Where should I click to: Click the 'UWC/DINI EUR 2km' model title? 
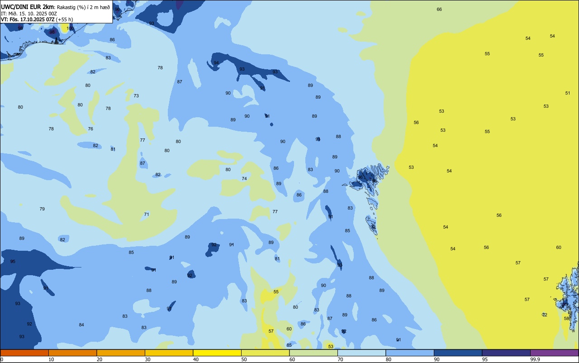point(28,7)
